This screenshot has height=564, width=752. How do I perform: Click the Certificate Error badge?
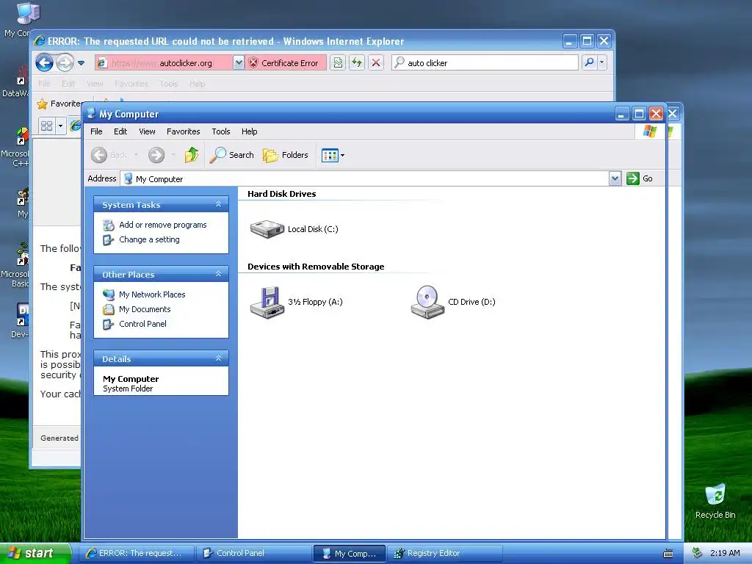tap(286, 63)
